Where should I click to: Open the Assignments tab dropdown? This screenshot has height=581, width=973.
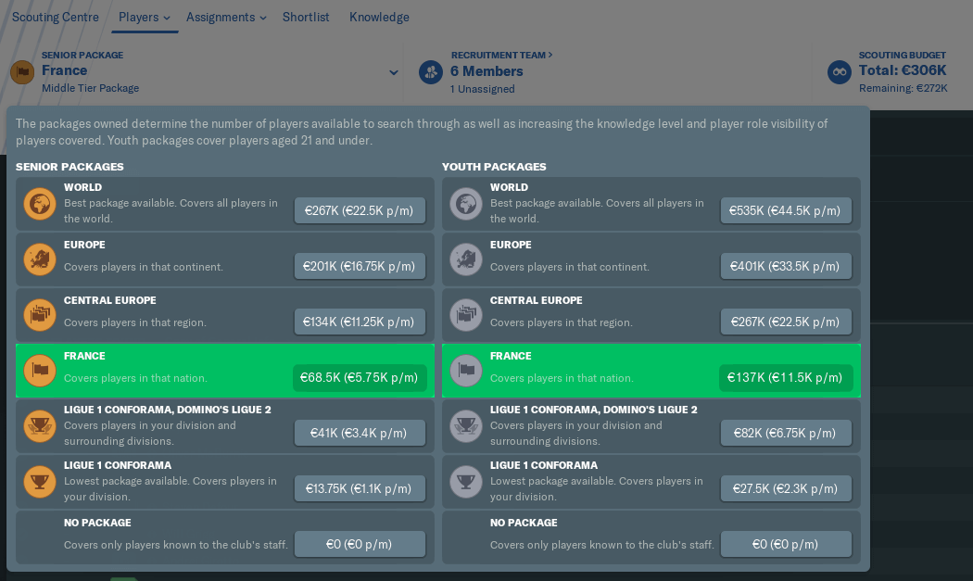coord(226,18)
